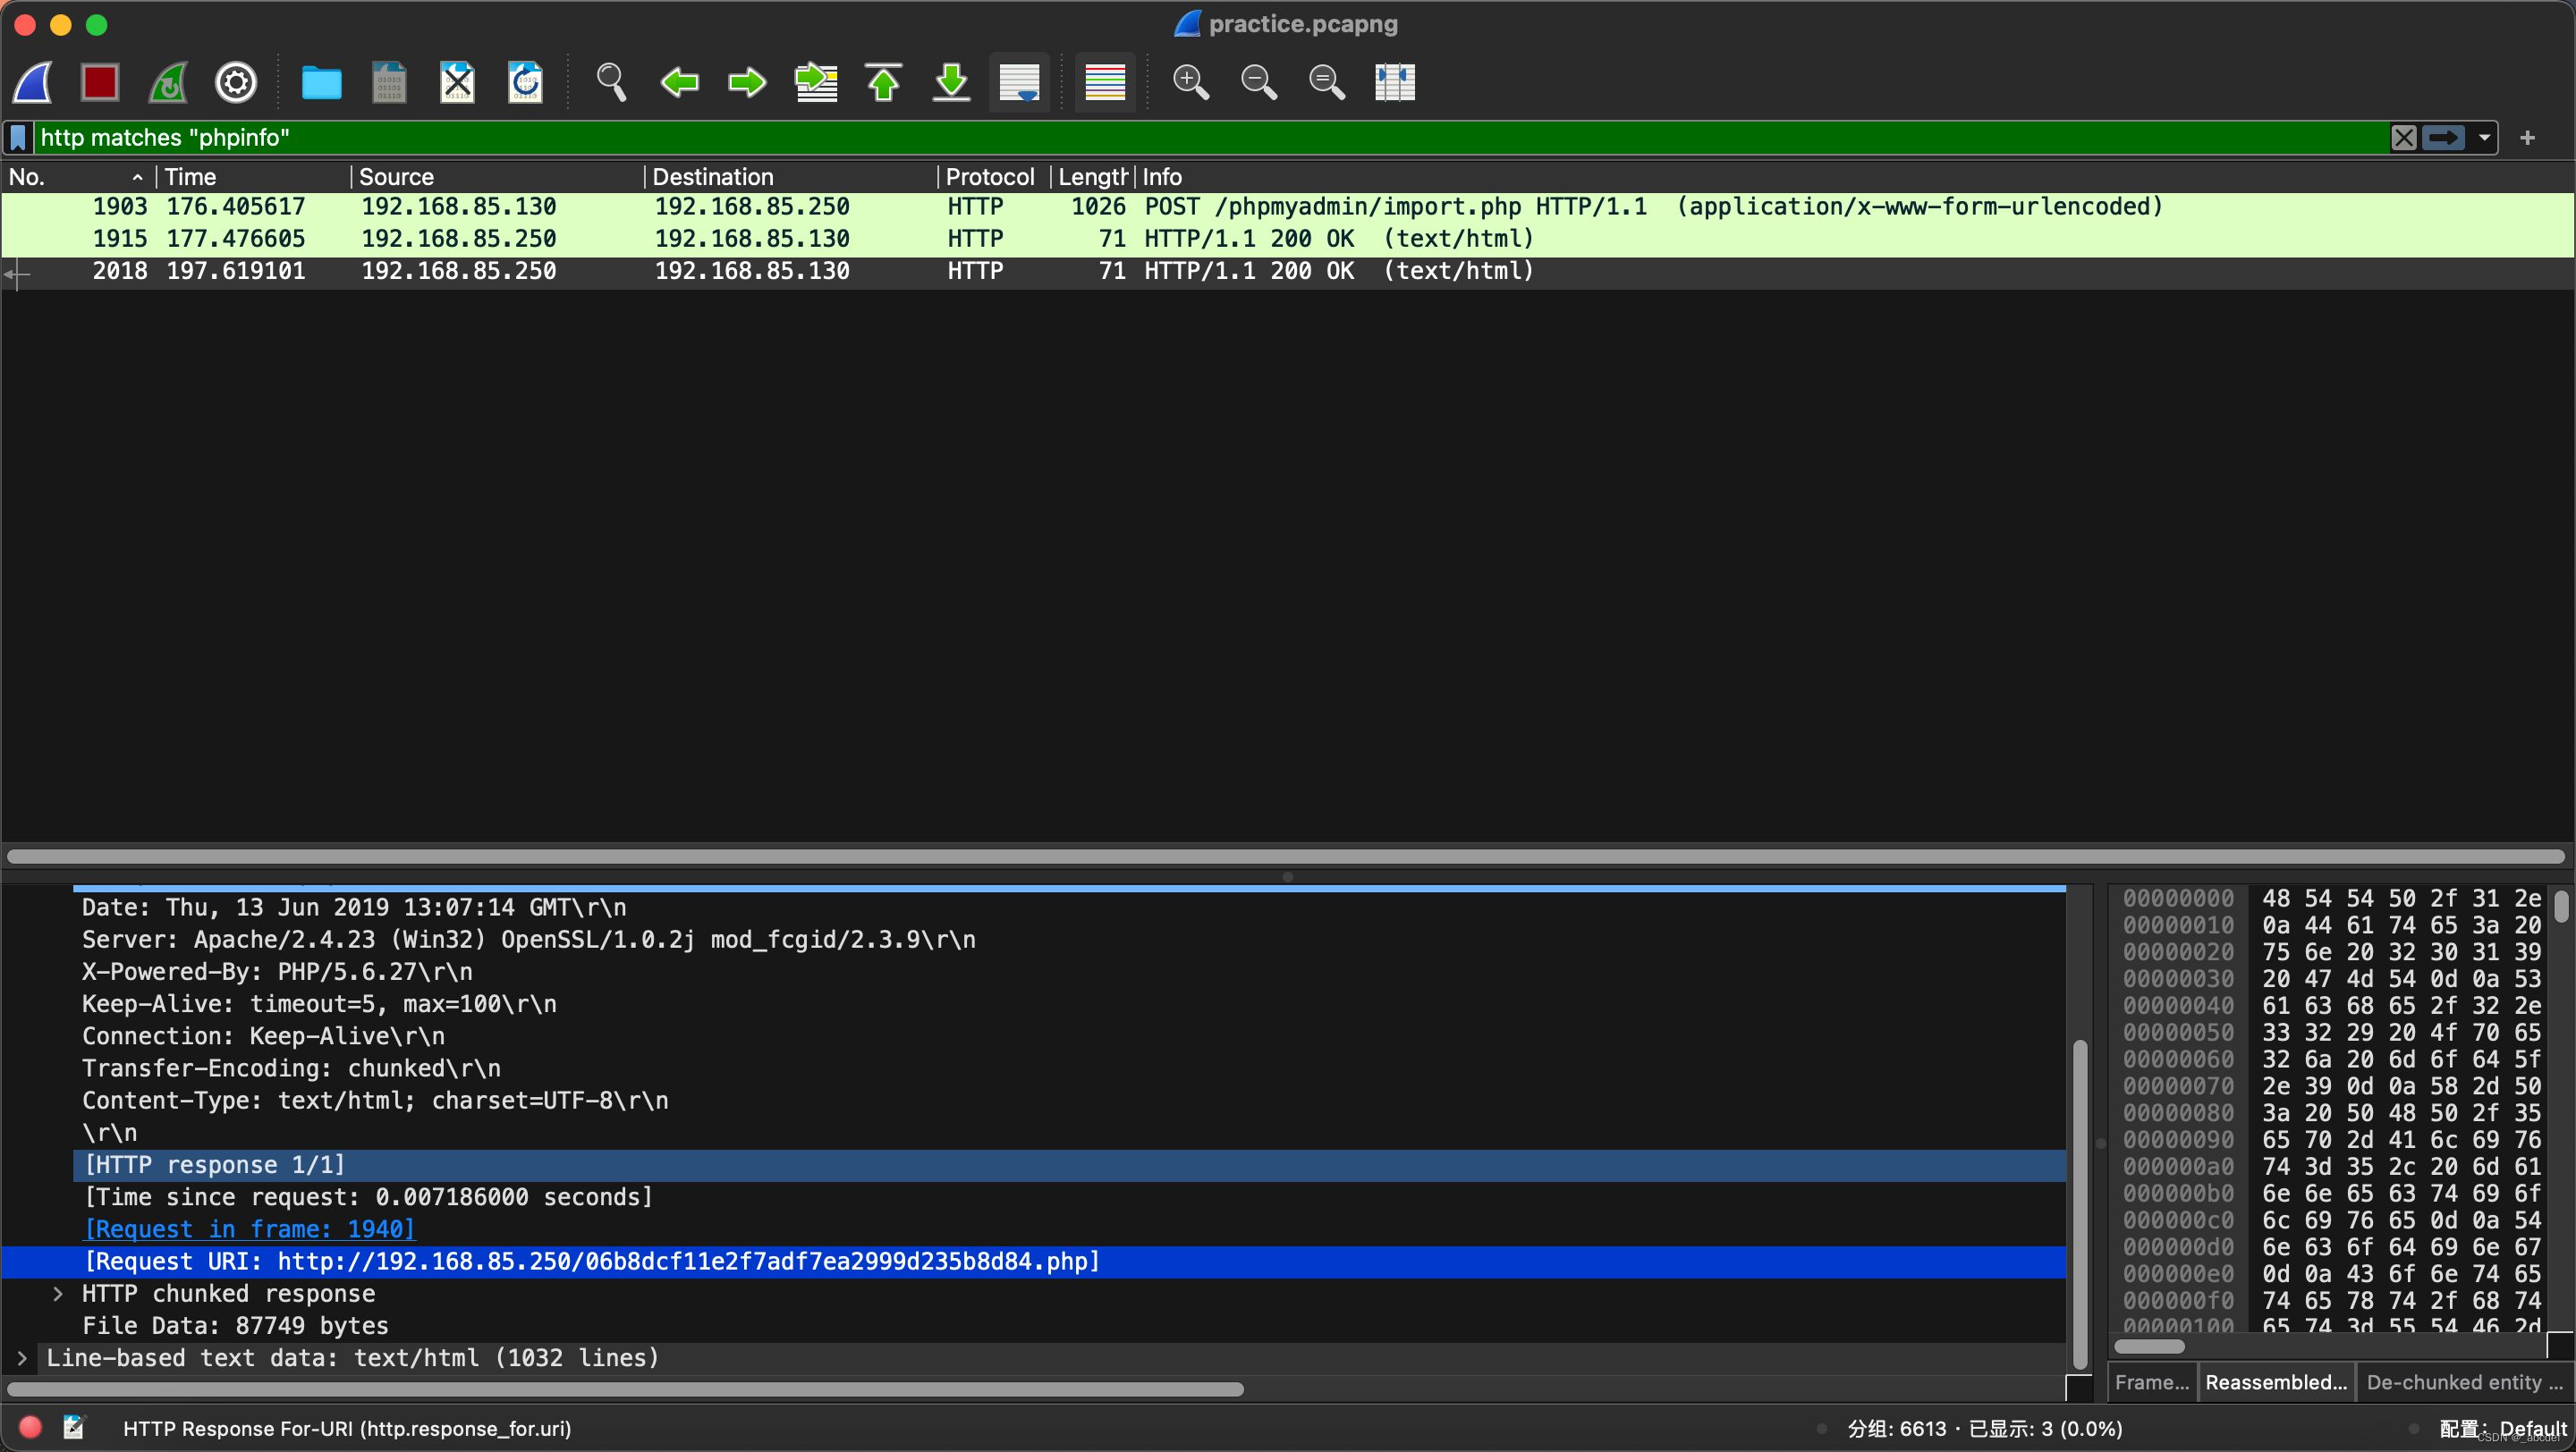Open the display filter history dropdown
The image size is (2576, 1452).
2484,138
